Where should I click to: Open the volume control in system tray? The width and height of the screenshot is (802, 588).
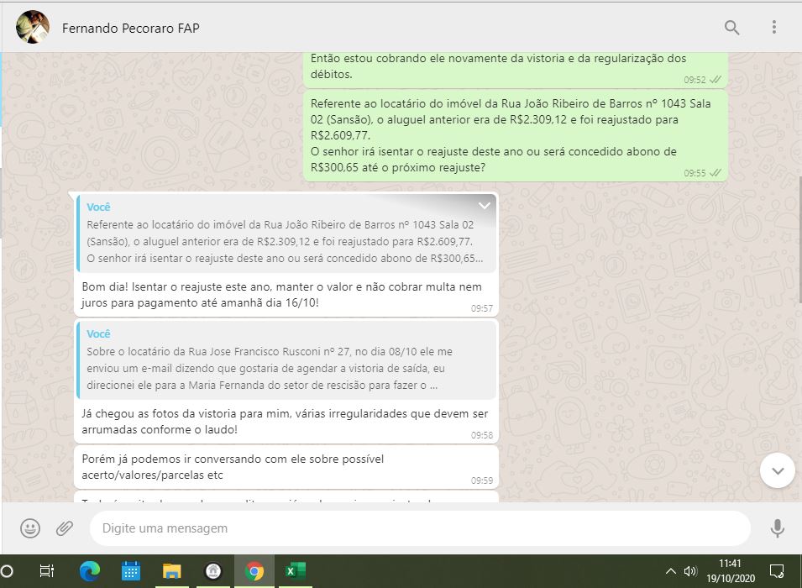(x=690, y=571)
